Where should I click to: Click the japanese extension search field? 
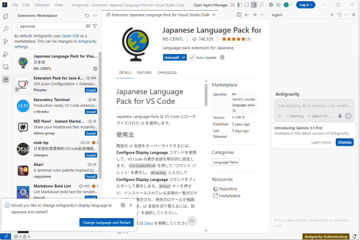coord(51,26)
